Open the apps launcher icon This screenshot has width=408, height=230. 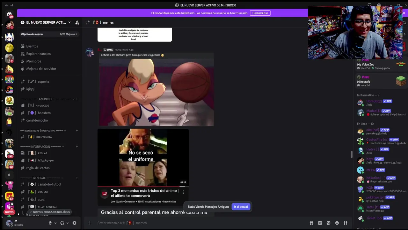point(345,223)
